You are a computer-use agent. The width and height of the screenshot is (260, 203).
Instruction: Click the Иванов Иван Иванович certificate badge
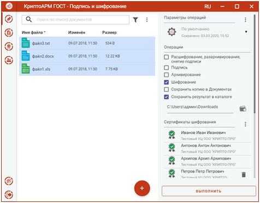coord(172,135)
